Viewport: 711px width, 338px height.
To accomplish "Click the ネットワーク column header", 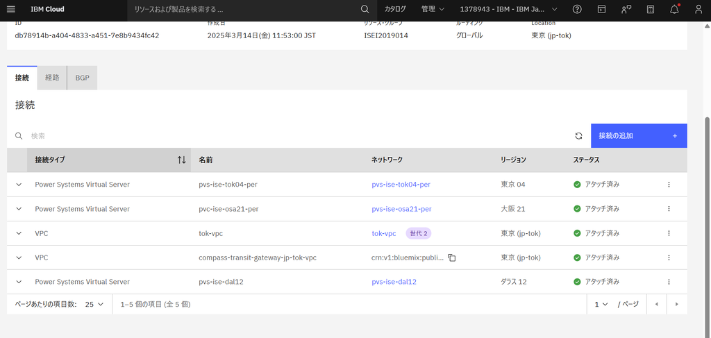I will pyautogui.click(x=387, y=160).
